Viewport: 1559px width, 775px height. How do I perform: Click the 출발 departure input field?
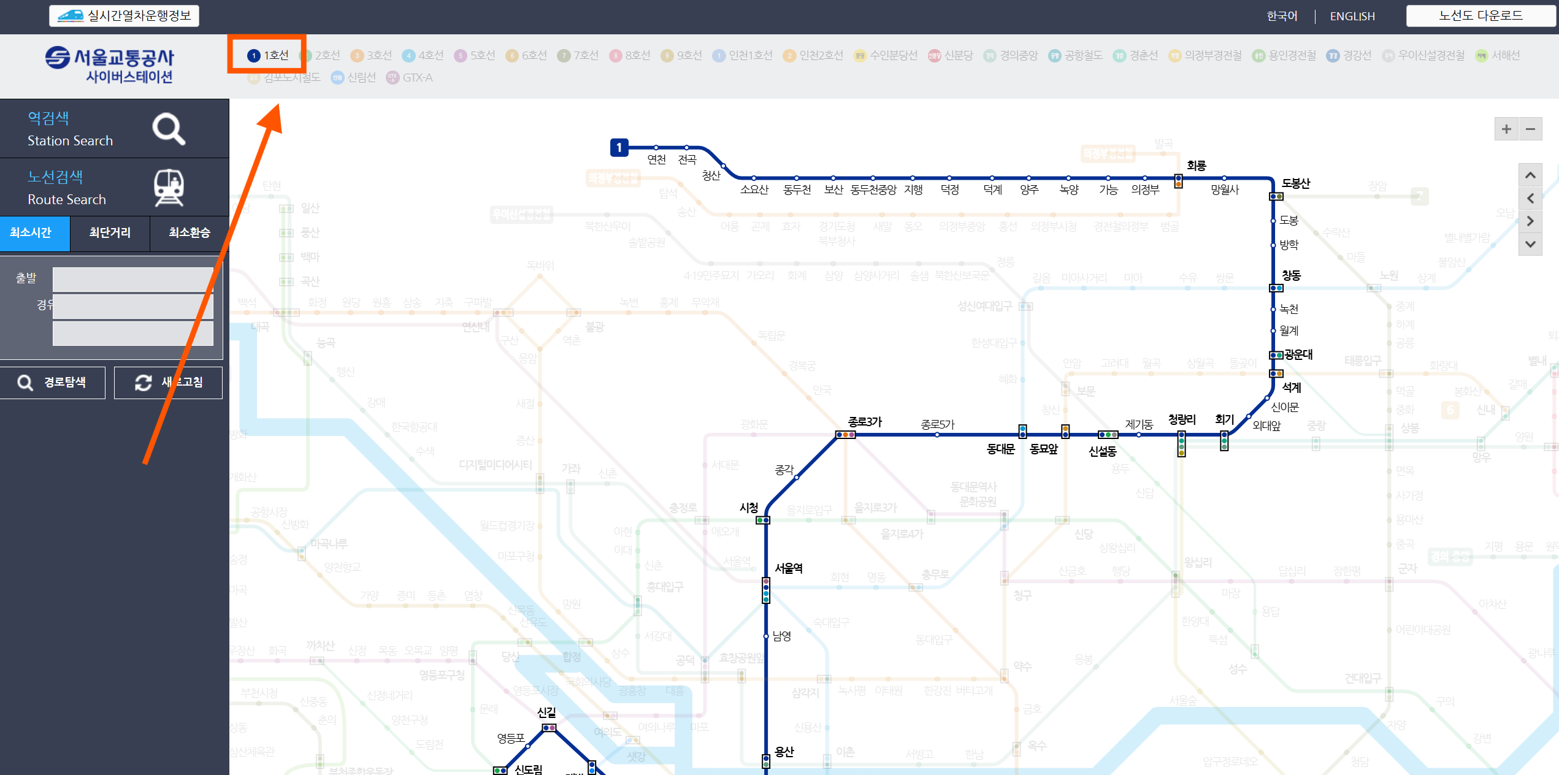pyautogui.click(x=132, y=279)
